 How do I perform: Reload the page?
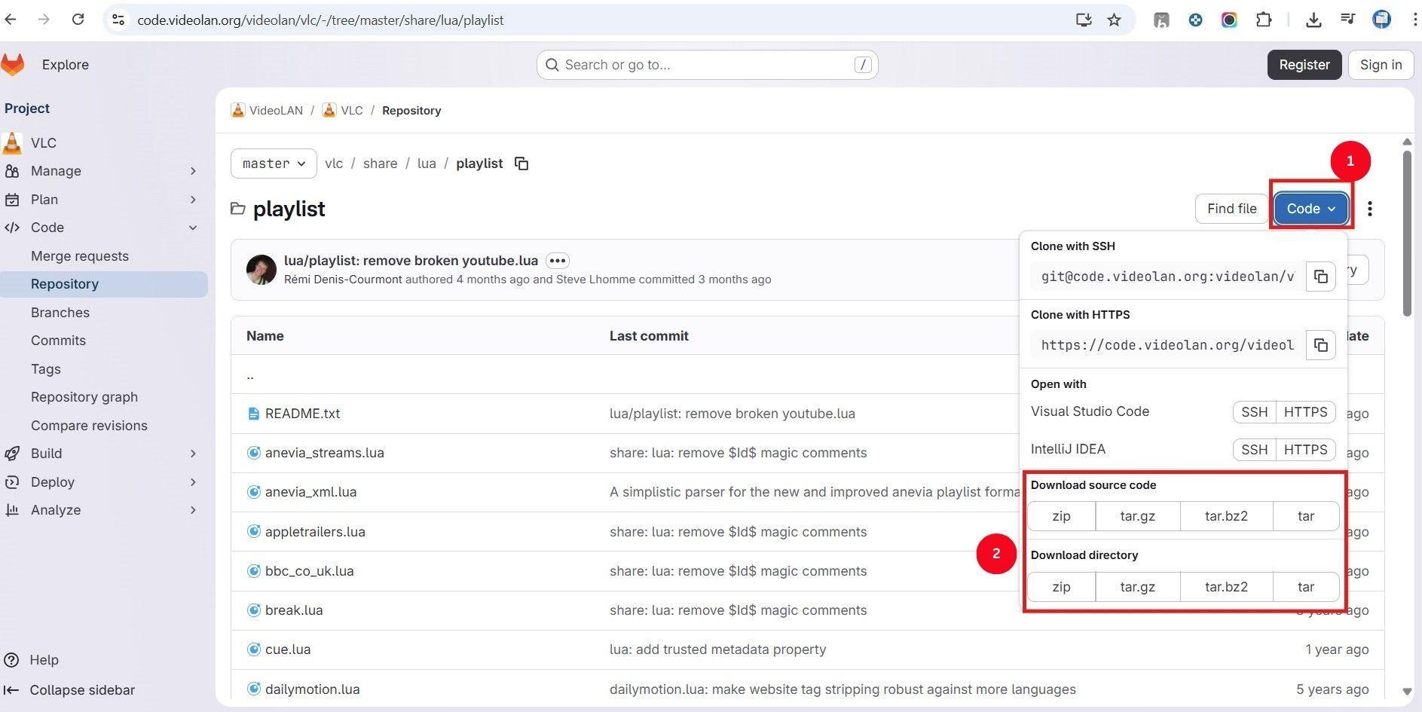pyautogui.click(x=78, y=20)
